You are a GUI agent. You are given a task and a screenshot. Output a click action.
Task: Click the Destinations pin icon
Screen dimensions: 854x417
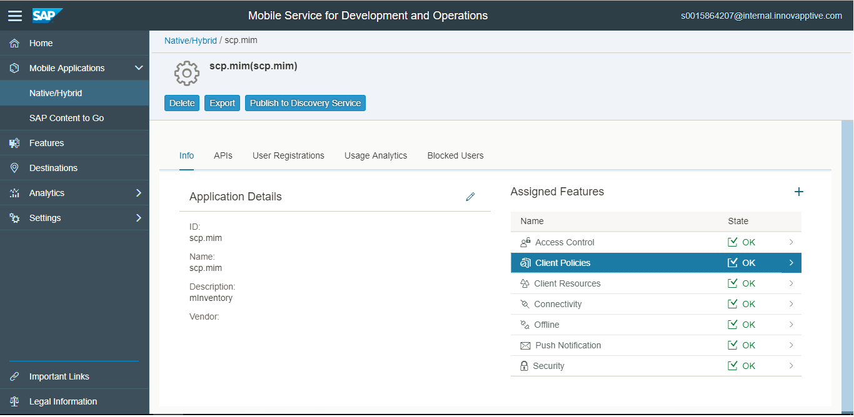click(14, 168)
